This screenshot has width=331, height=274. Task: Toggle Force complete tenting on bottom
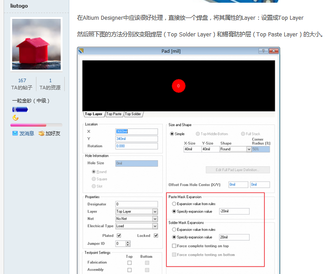pos(174,255)
